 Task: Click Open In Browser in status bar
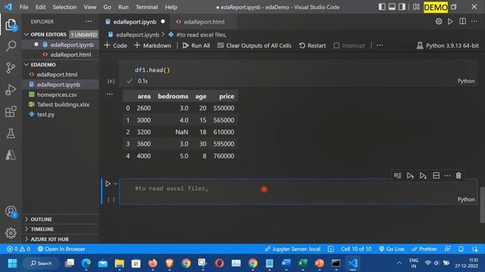coord(61,249)
